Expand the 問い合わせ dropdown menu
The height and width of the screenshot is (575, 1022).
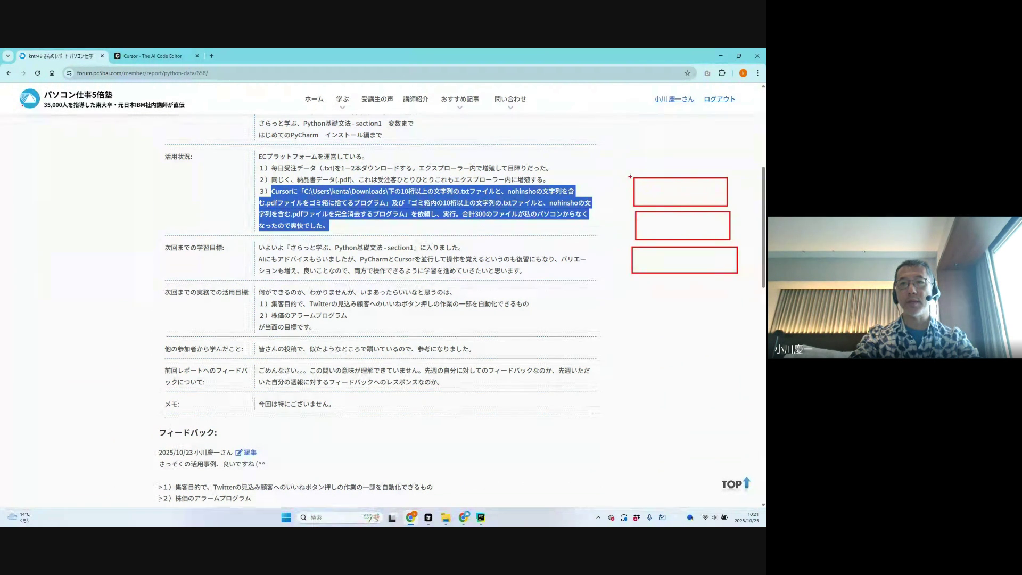[x=510, y=100]
